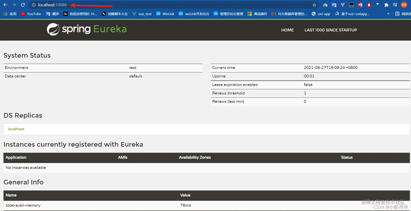The image size is (411, 211).
Task: Click the Renews (last min) row label
Action: (228, 102)
